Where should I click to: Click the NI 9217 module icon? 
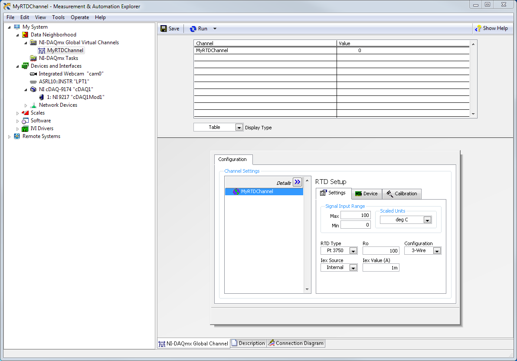click(42, 97)
